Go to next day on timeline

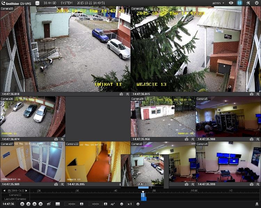coord(26,191)
